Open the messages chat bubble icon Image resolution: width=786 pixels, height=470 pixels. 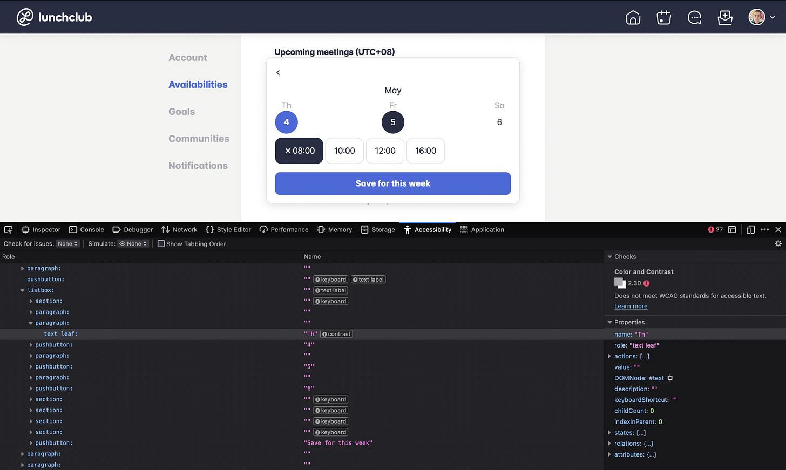click(x=694, y=17)
